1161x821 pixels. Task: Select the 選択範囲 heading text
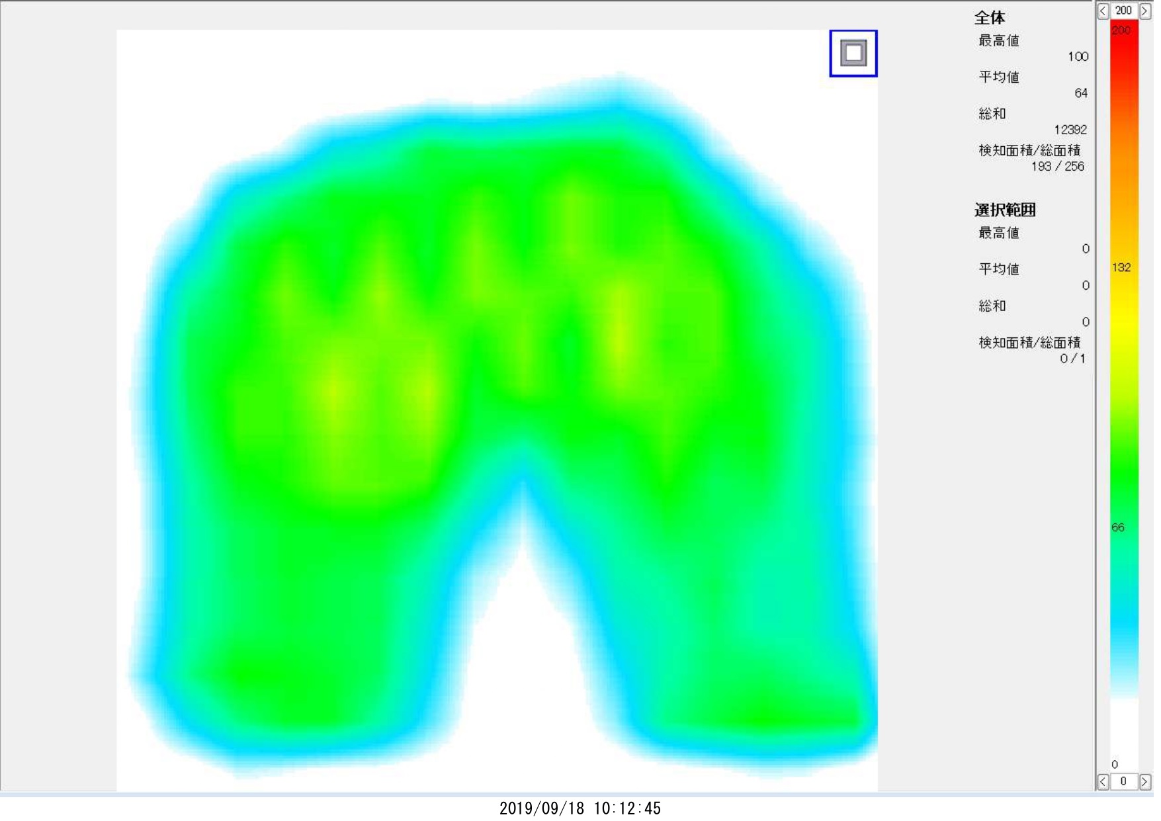pos(1005,210)
